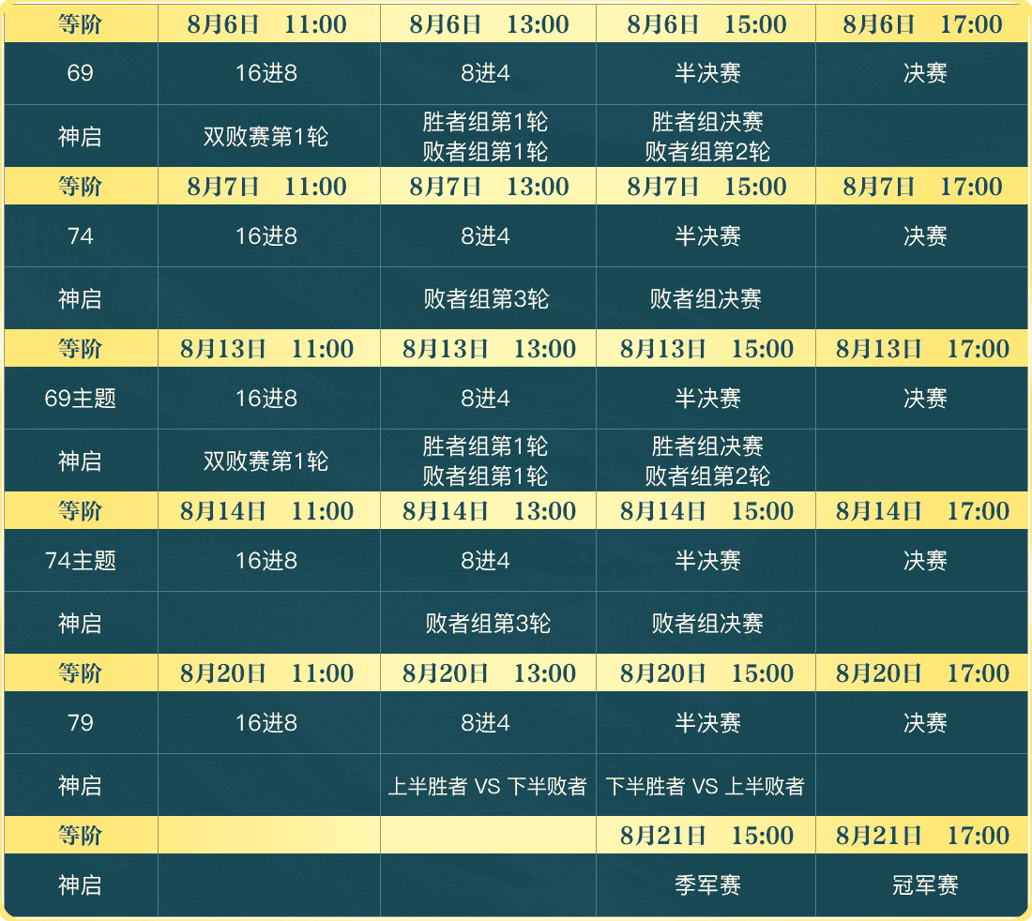The width and height of the screenshot is (1032, 921).
Task: Click 半决赛 in the level 74 row
Action: point(707,236)
